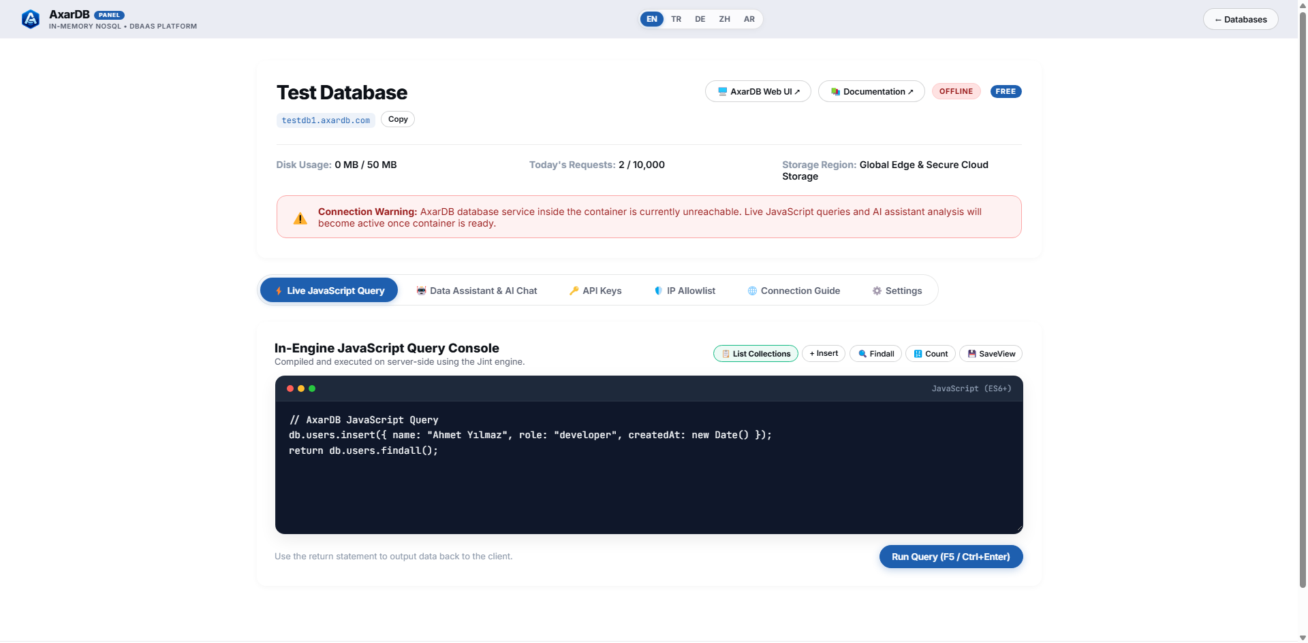This screenshot has height=643, width=1308.
Task: Click the monitor icon in AxarDB Web UI
Action: [722, 91]
